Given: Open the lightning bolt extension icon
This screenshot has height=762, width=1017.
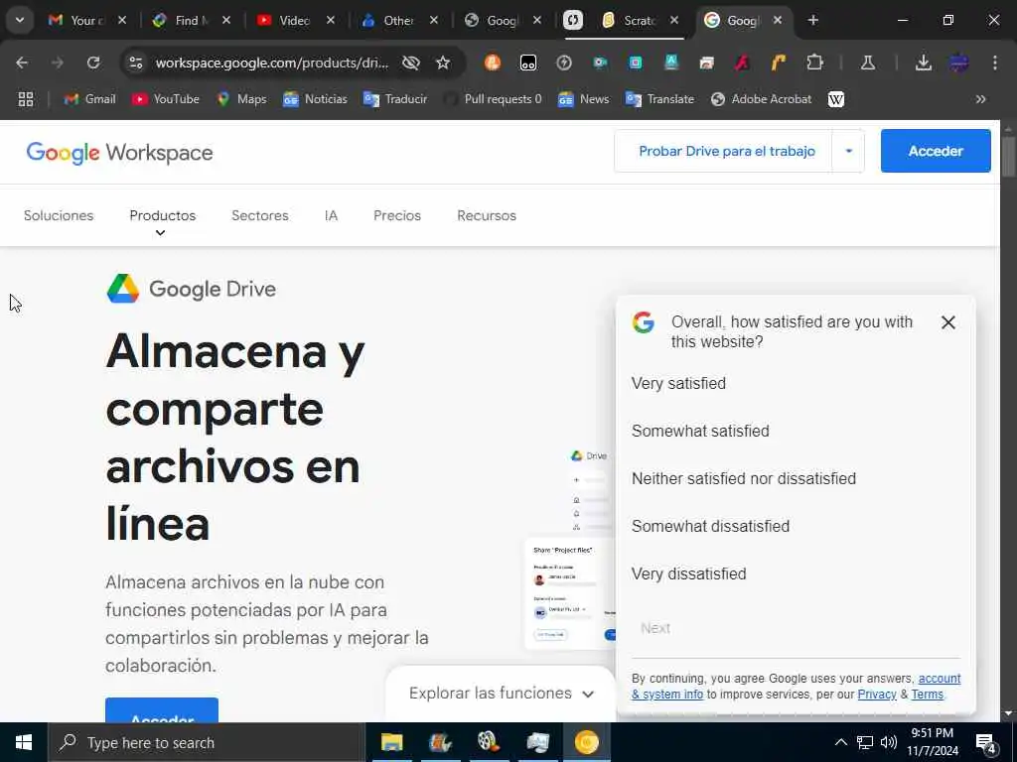Looking at the screenshot, I should point(564,63).
